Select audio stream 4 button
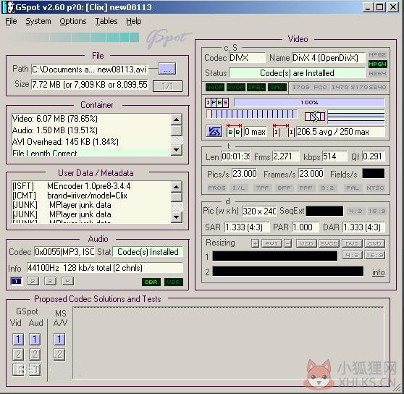This screenshot has height=394, width=404. coord(67,281)
